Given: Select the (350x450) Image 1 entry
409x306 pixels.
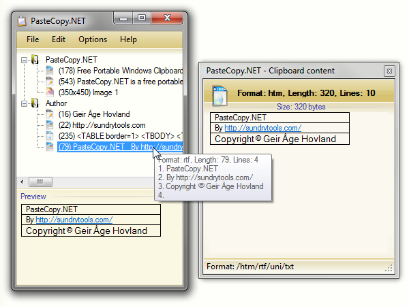Looking at the screenshot, I should [x=88, y=92].
